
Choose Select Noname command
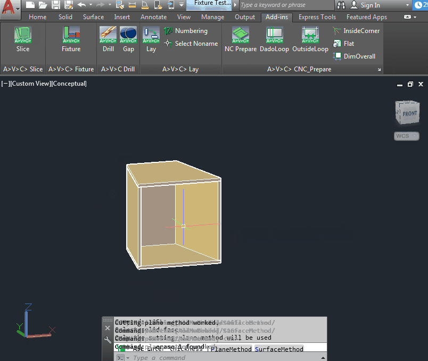(191, 44)
